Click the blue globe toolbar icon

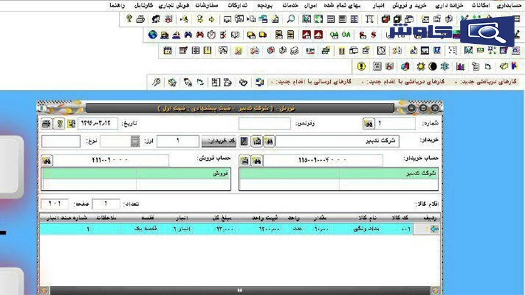tap(153, 35)
